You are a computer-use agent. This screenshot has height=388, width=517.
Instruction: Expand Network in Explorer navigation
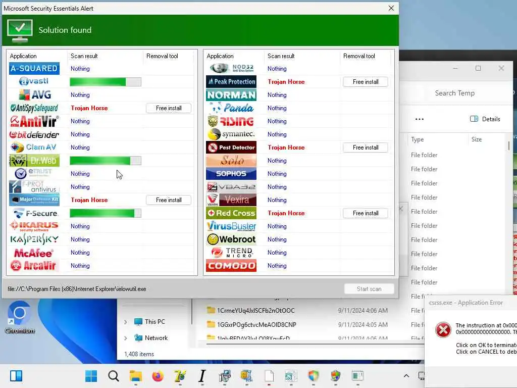[125, 338]
